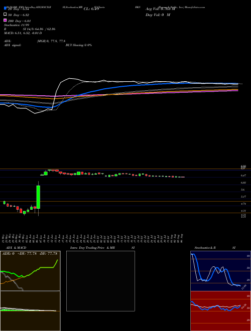Click the white 50 Day legend swatch
The width and height of the screenshot is (251, 331).
(x=5, y=15)
